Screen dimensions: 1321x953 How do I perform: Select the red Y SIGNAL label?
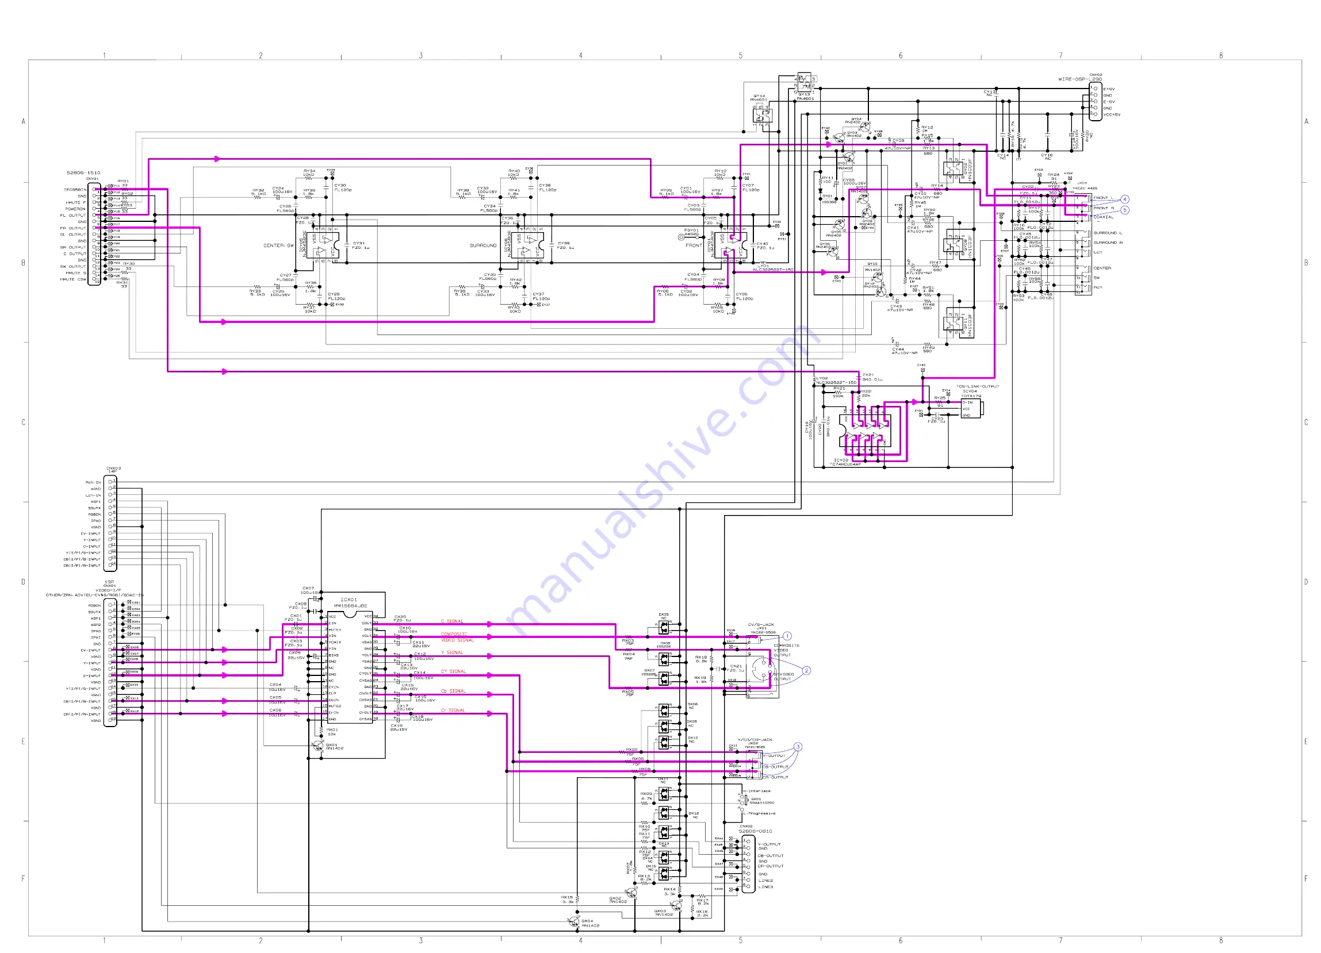[x=451, y=652]
